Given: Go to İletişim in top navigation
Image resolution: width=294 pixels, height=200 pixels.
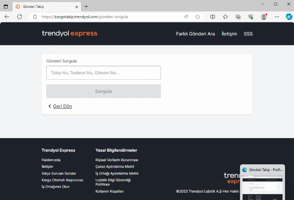Looking at the screenshot, I should point(229,34).
